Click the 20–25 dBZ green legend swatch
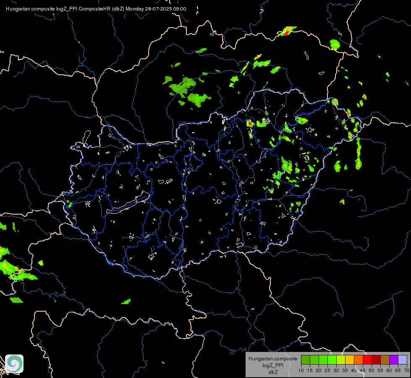Viewport: 411px width, 378px height. pyautogui.click(x=323, y=360)
